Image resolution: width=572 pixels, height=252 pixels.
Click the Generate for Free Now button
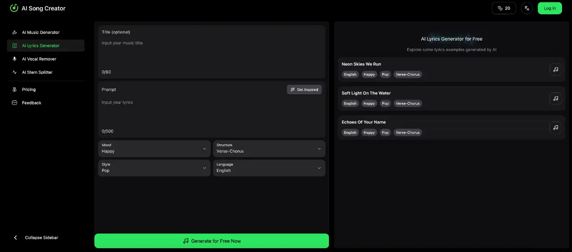pyautogui.click(x=212, y=241)
